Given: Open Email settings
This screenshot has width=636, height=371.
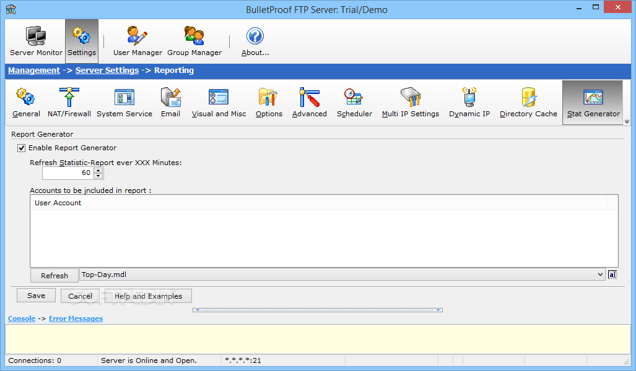Looking at the screenshot, I should pos(170,103).
